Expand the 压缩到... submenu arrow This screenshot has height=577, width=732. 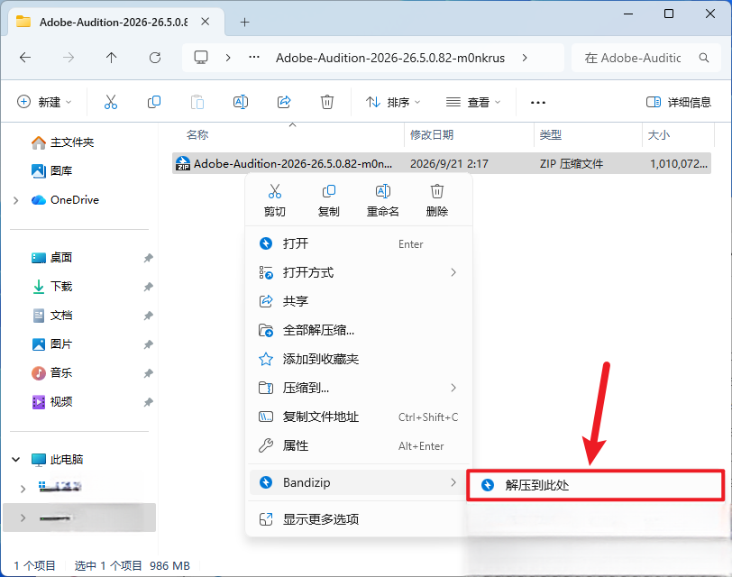pyautogui.click(x=453, y=388)
